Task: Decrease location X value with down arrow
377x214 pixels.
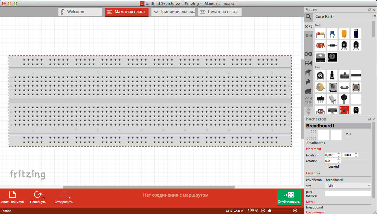Action: (339, 156)
